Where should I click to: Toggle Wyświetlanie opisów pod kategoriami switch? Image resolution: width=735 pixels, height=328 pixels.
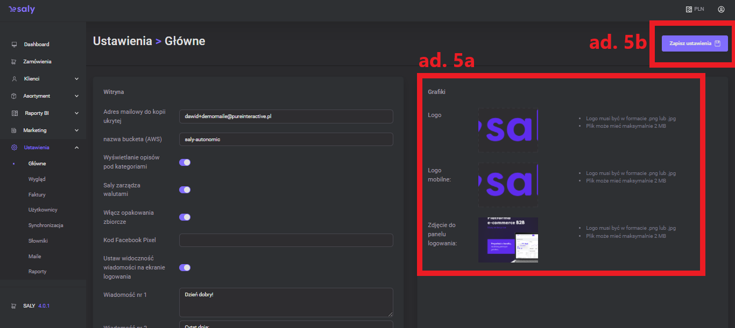click(x=185, y=162)
